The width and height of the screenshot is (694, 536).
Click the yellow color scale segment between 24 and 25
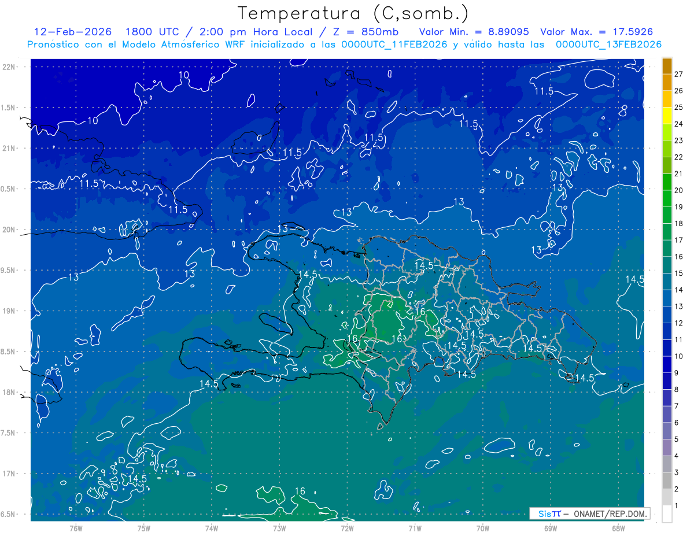tap(667, 116)
